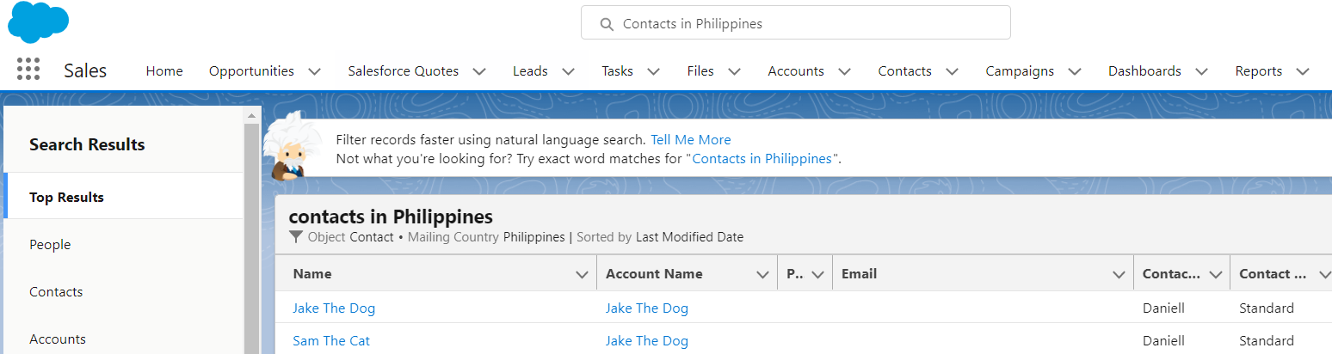Go to Salesforce Quotes tab

click(x=404, y=71)
